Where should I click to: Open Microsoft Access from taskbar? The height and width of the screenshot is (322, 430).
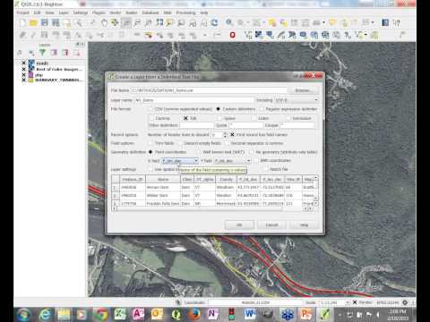tap(138, 314)
